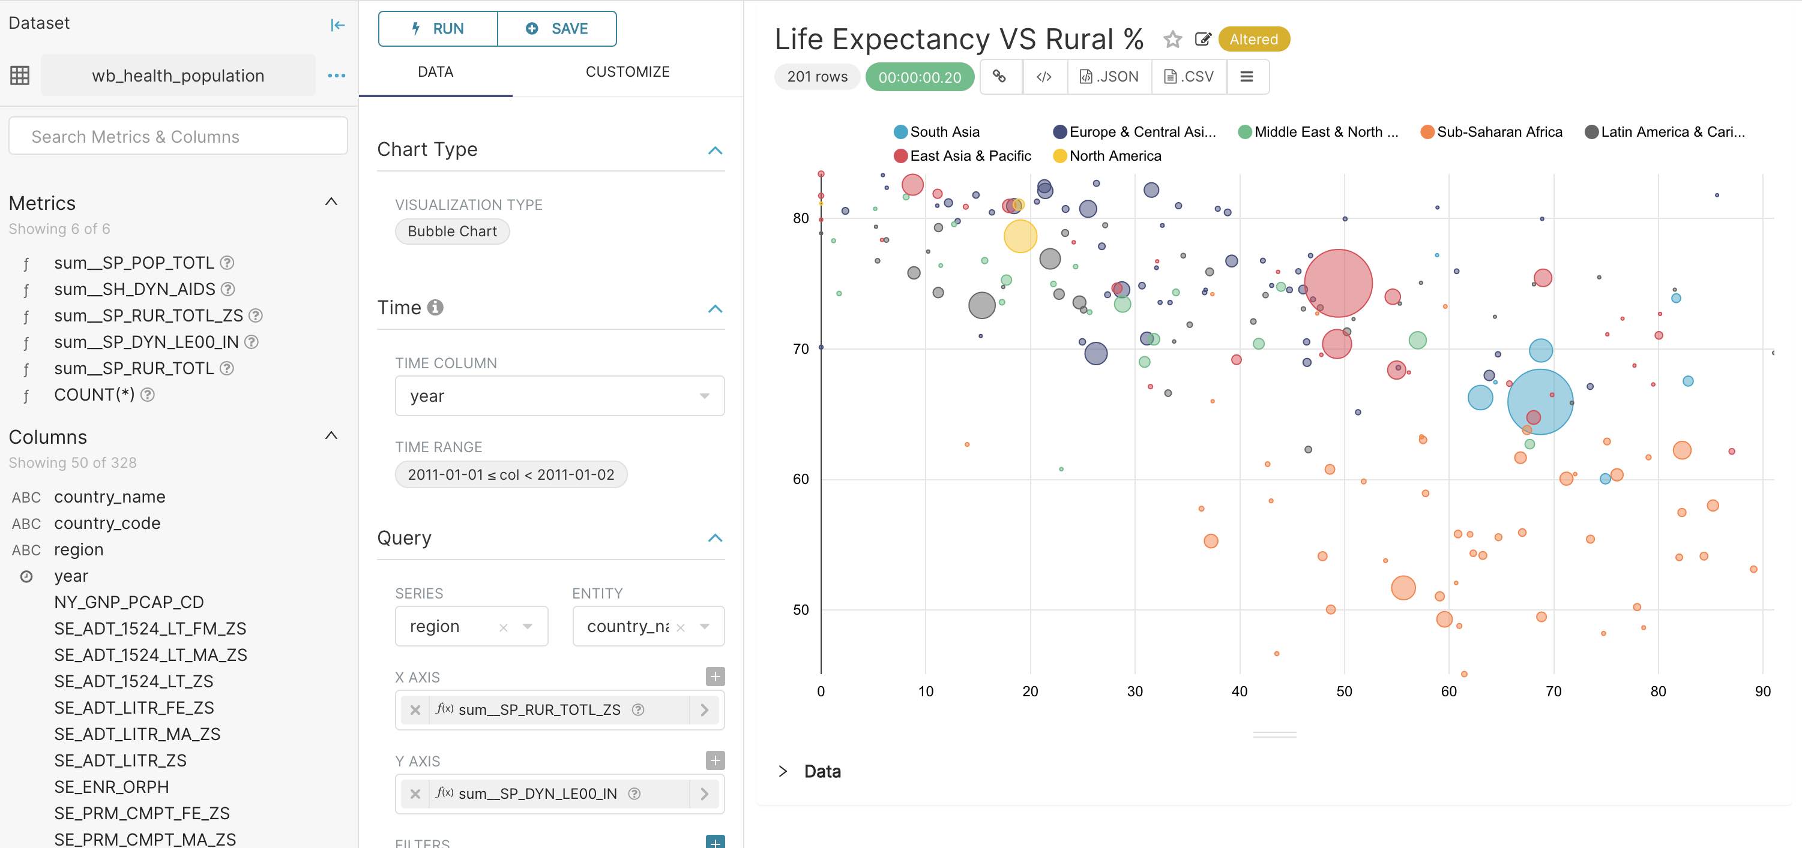Collapse the dataset panel with arrow icon
This screenshot has height=848, width=1802.
pyautogui.click(x=337, y=25)
